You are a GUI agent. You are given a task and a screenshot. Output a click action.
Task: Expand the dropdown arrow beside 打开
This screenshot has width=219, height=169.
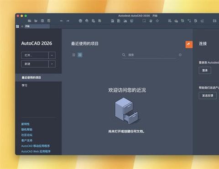point(52,55)
